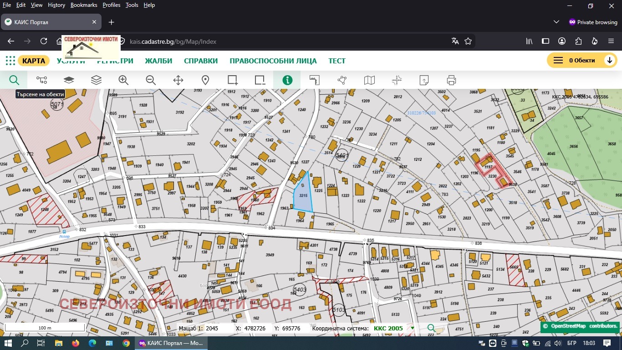The image size is (622, 350).
Task: Open the Bookmarks menu
Action: [x=84, y=5]
